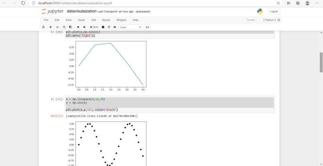Open the Cell menu

click(x=93, y=20)
